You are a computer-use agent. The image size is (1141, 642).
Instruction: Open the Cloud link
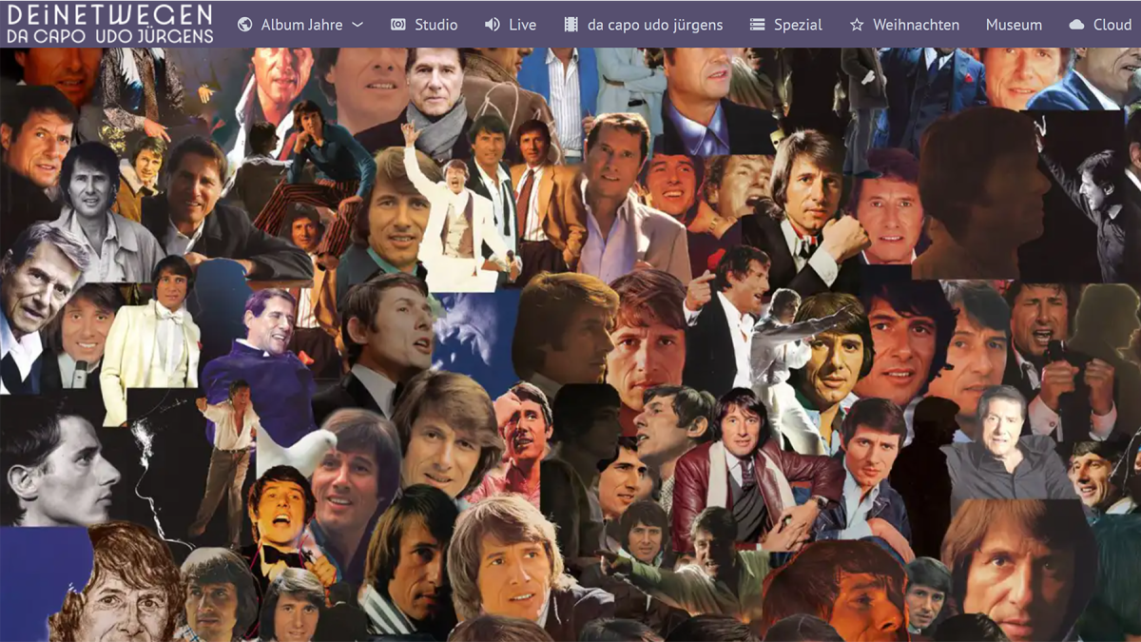click(x=1112, y=25)
